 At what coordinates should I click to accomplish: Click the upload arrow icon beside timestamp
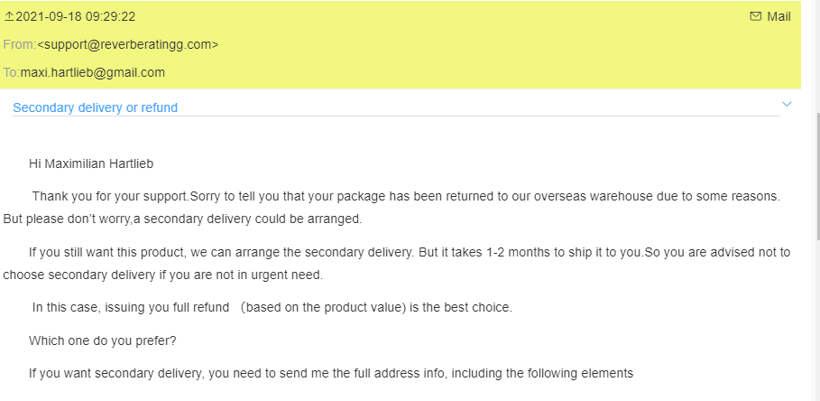click(9, 16)
